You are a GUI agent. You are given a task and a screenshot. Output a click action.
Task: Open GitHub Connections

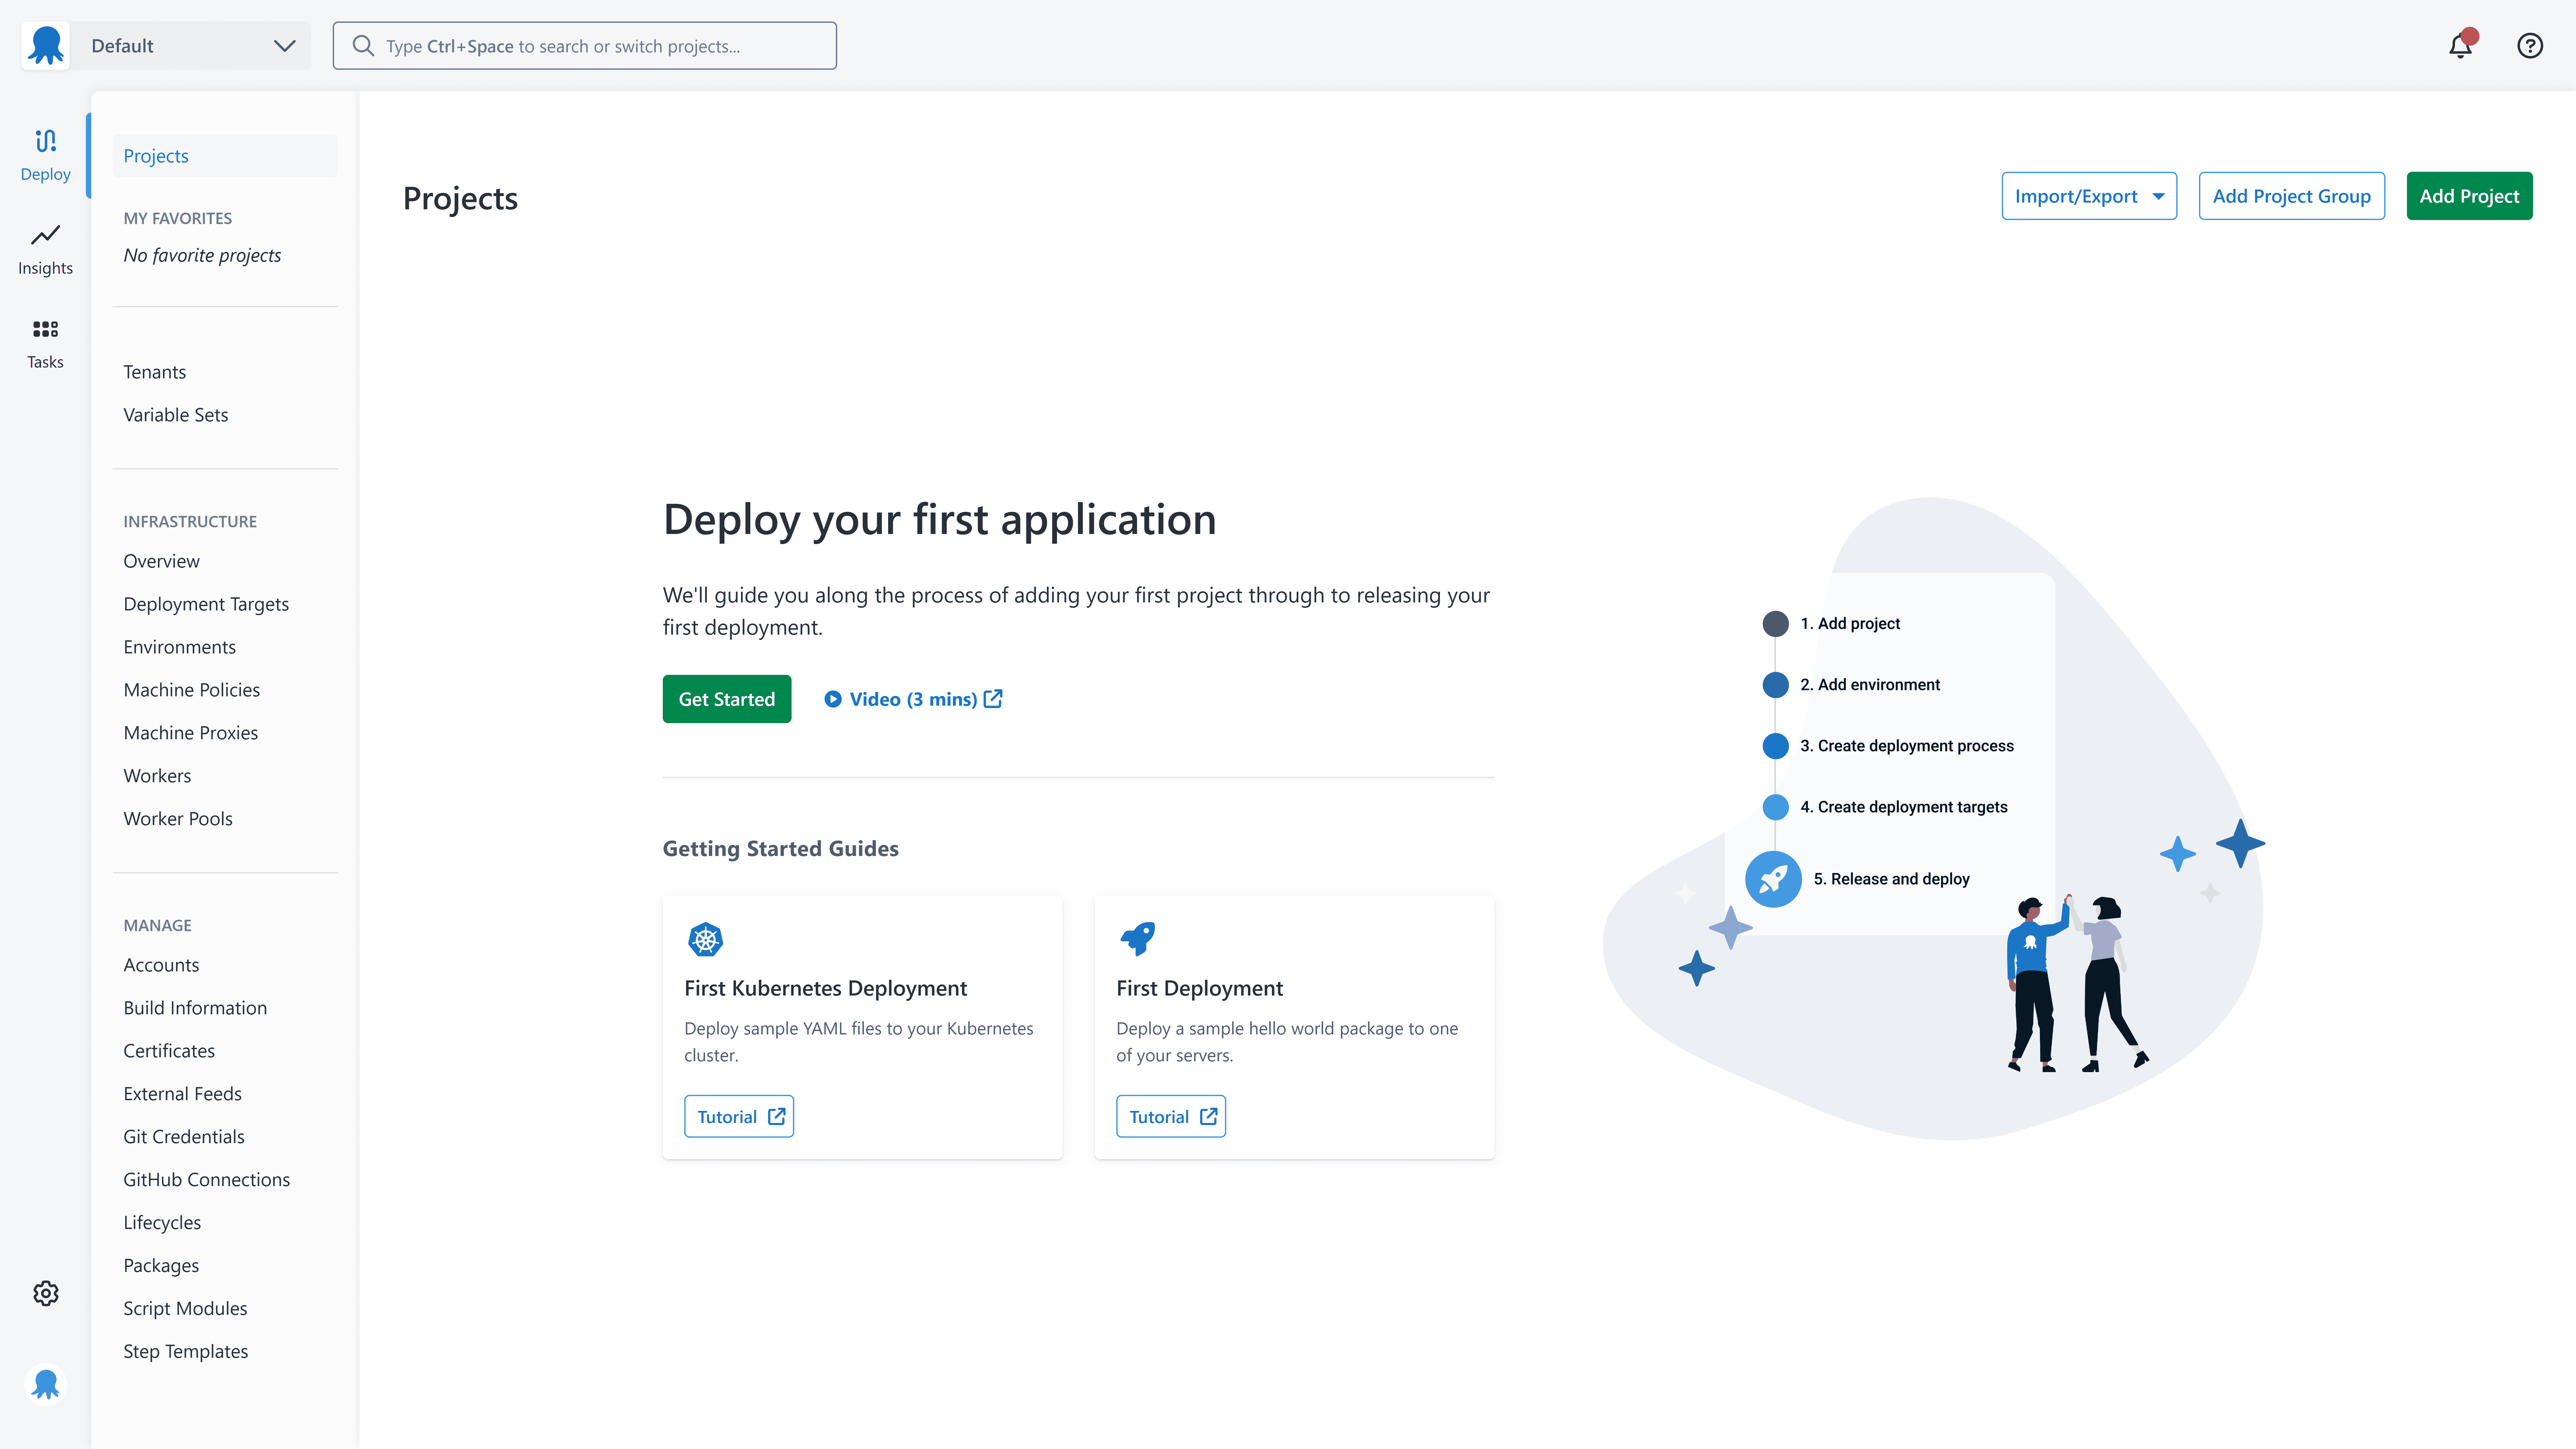tap(207, 1180)
